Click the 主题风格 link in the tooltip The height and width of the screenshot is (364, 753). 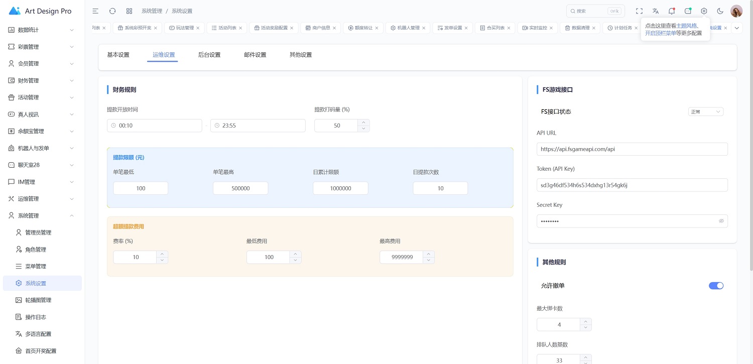(x=686, y=26)
